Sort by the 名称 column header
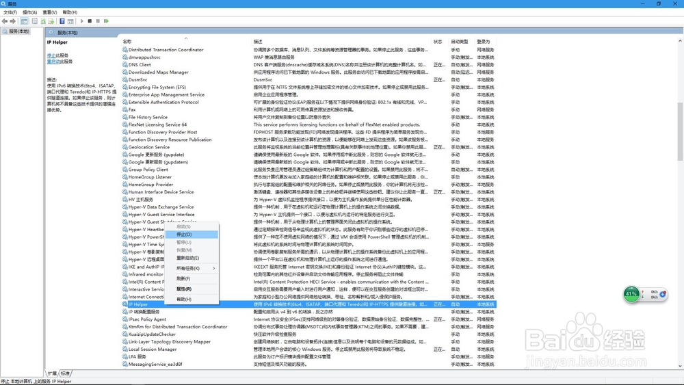Image resolution: width=684 pixels, height=385 pixels. (x=185, y=42)
